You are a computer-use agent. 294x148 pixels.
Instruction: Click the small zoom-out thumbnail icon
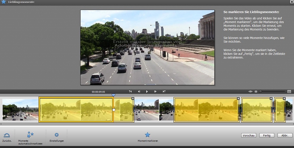click(x=256, y=92)
